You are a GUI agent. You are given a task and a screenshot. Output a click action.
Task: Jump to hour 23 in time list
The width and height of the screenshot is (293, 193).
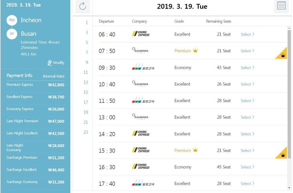tap(86, 132)
